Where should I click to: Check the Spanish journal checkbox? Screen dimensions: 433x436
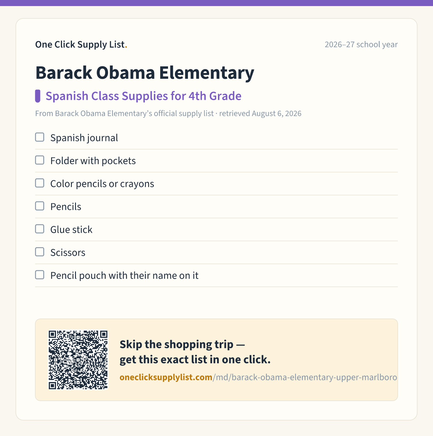tap(40, 137)
